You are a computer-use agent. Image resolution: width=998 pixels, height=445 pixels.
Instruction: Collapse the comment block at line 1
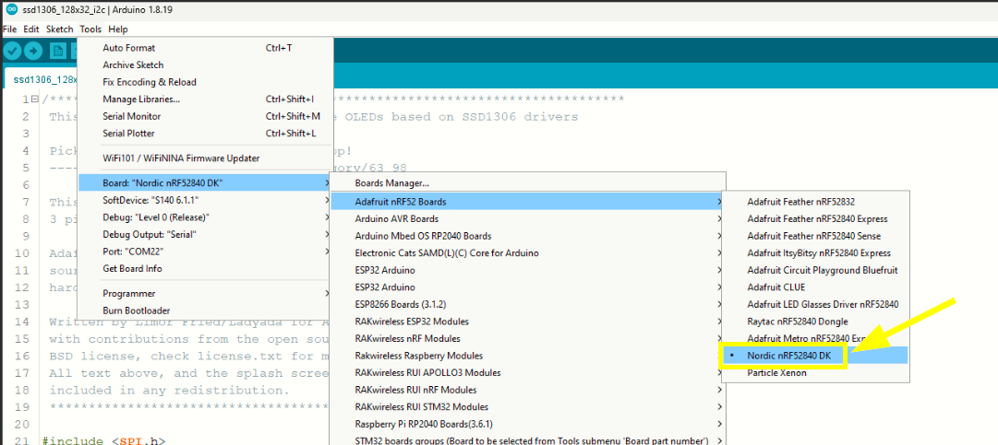click(x=33, y=100)
